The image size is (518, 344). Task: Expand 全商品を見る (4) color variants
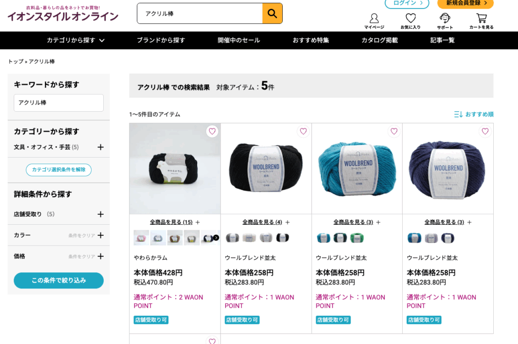pos(266,222)
